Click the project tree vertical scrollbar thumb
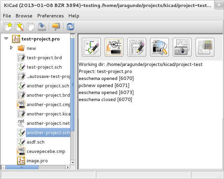 coord(73,85)
